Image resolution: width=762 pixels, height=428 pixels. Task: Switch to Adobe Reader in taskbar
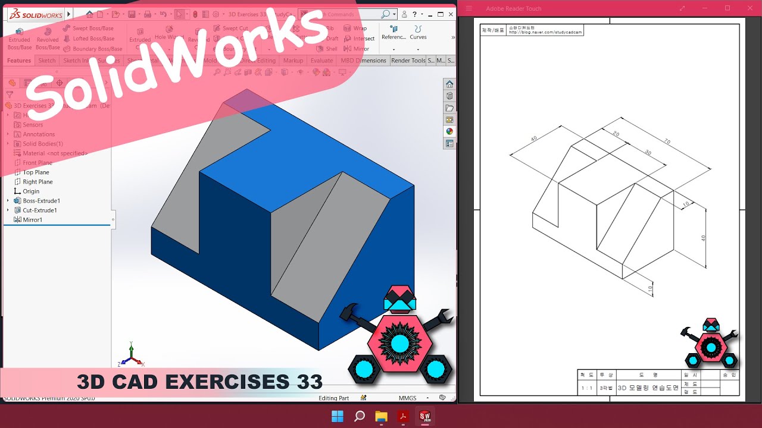click(403, 416)
